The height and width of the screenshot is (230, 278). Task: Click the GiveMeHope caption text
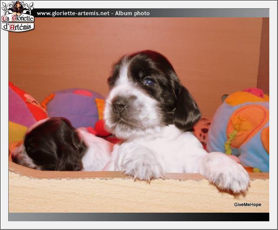247,204
